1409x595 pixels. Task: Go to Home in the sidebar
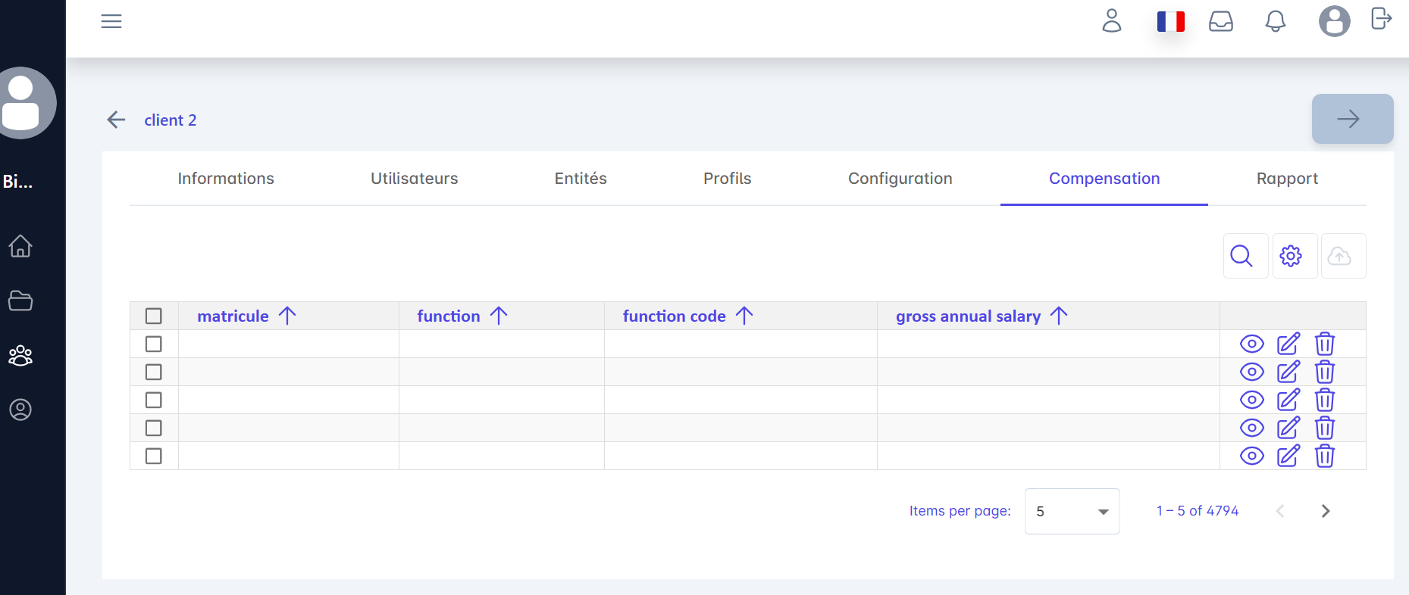tap(20, 246)
